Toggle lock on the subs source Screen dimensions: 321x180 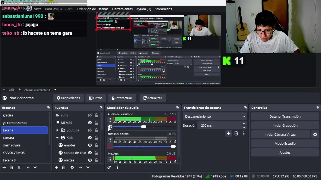click(96, 115)
